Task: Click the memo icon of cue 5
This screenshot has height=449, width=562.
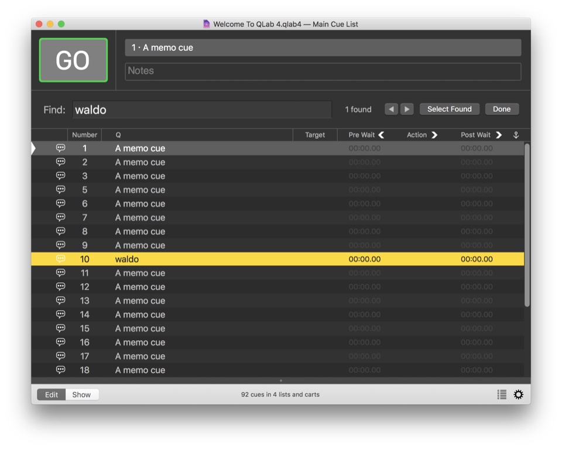Action: click(60, 190)
